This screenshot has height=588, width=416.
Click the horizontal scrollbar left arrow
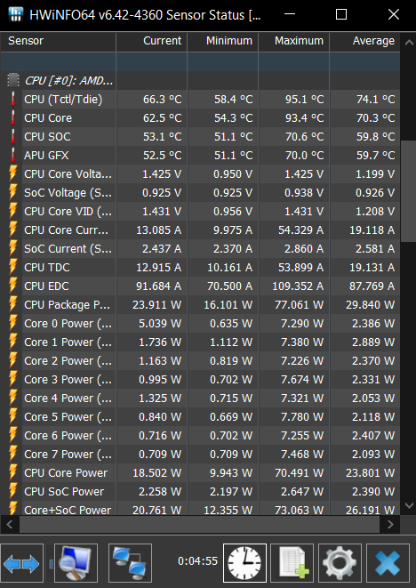coord(10,524)
